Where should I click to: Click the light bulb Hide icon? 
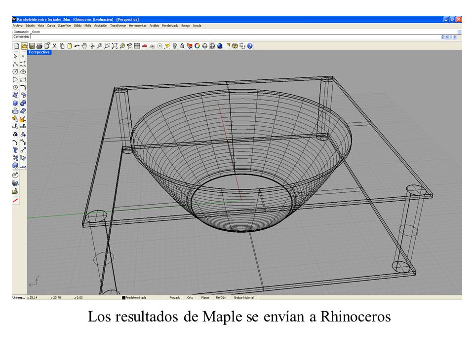[x=175, y=46]
